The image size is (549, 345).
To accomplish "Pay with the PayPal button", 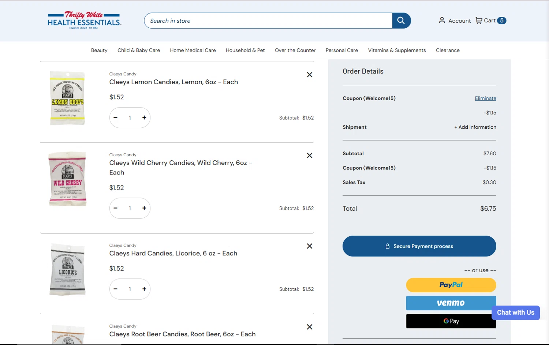I will 451,285.
